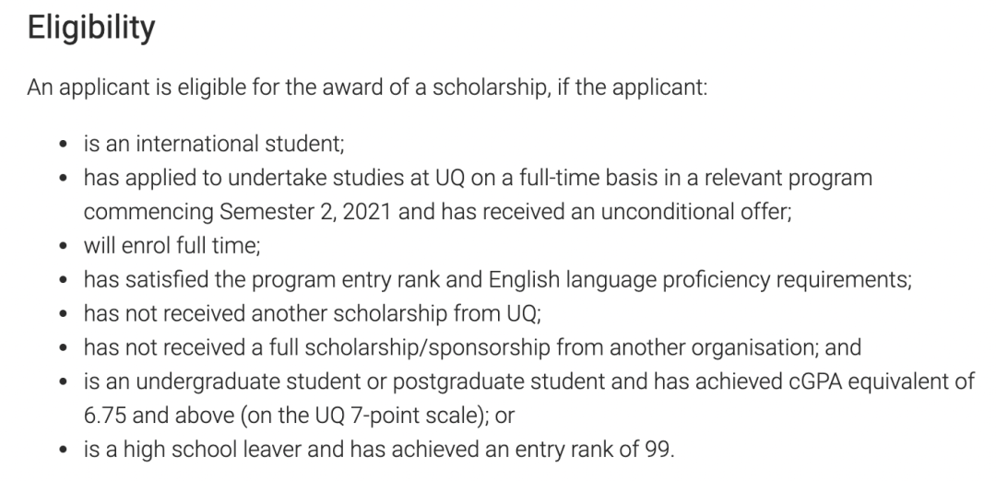Image resolution: width=996 pixels, height=481 pixels.
Task: Click the 'has satisfied the program entry rank' line
Action: click(498, 280)
